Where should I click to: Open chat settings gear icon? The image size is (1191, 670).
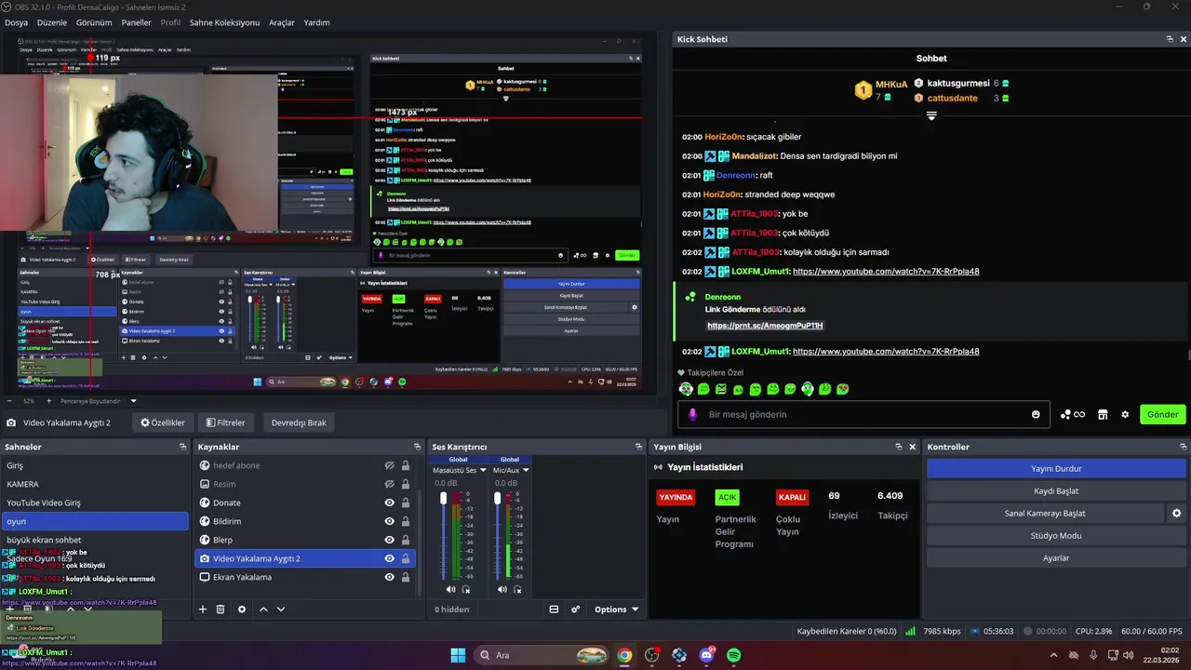click(x=1125, y=414)
